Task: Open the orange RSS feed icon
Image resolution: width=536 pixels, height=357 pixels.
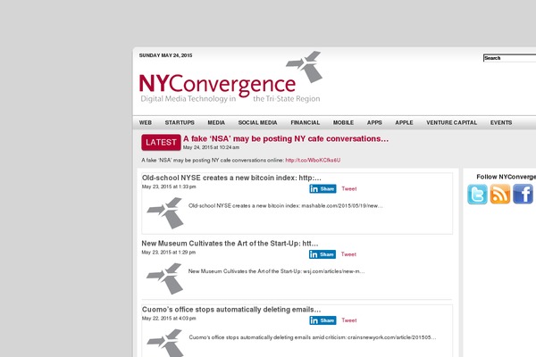Action: click(x=499, y=194)
